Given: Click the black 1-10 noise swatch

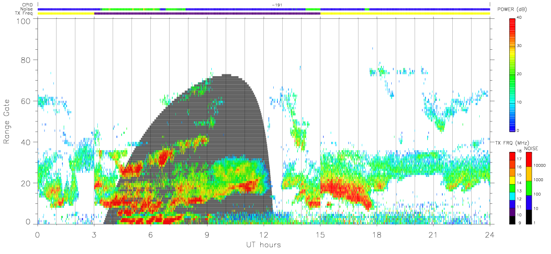Looking at the screenshot, I should (x=529, y=217).
